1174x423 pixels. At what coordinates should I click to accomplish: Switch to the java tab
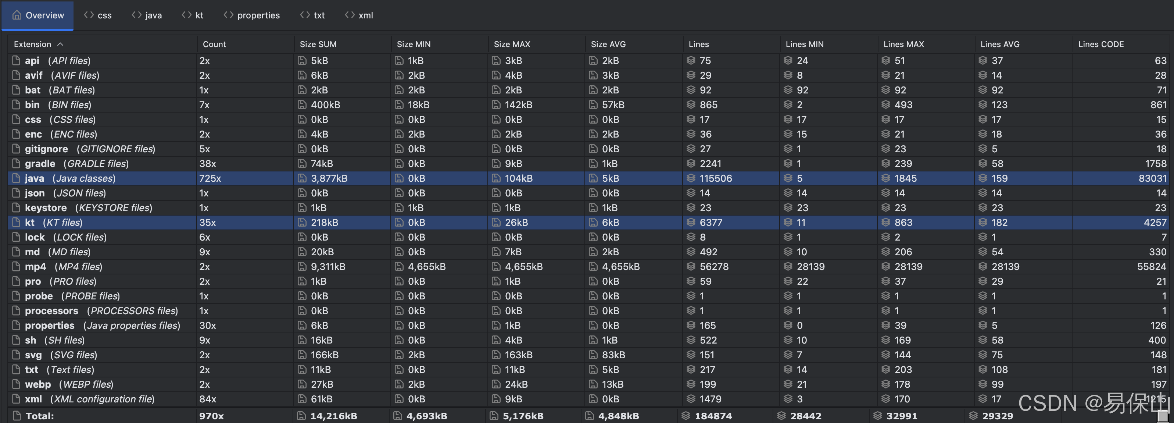tap(153, 15)
